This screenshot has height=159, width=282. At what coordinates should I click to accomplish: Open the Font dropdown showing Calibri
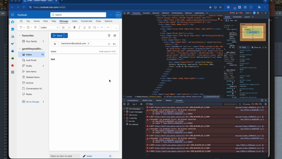coord(49,27)
